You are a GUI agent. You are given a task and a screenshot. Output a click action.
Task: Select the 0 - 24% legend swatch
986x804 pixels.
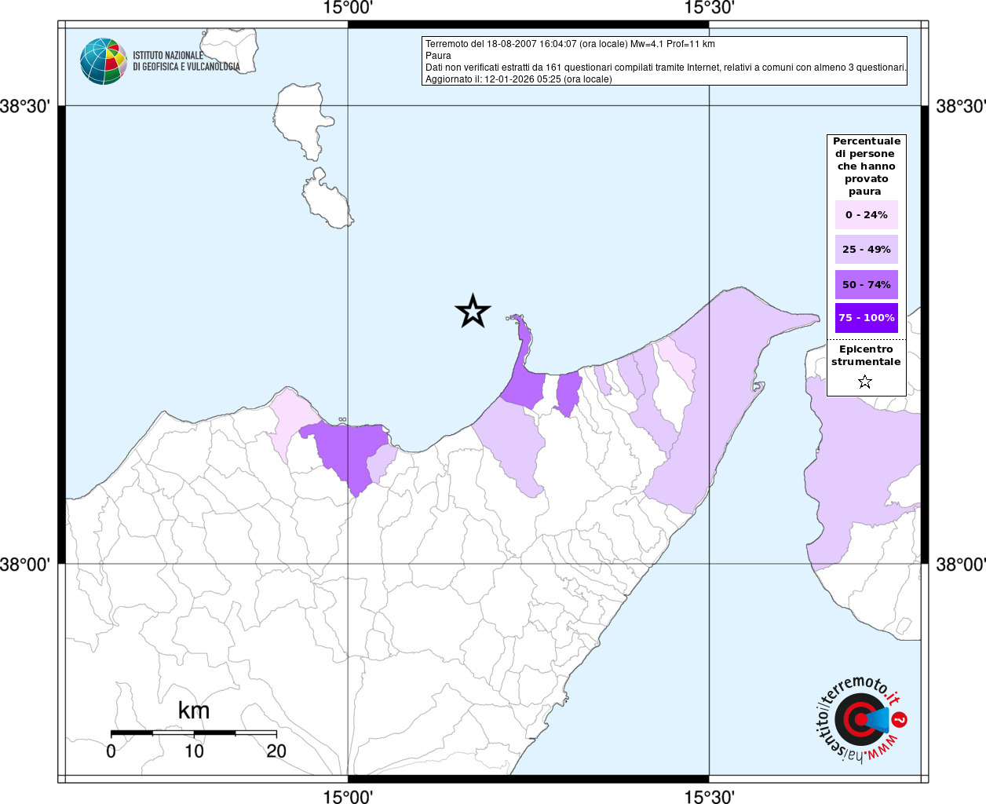(x=866, y=215)
